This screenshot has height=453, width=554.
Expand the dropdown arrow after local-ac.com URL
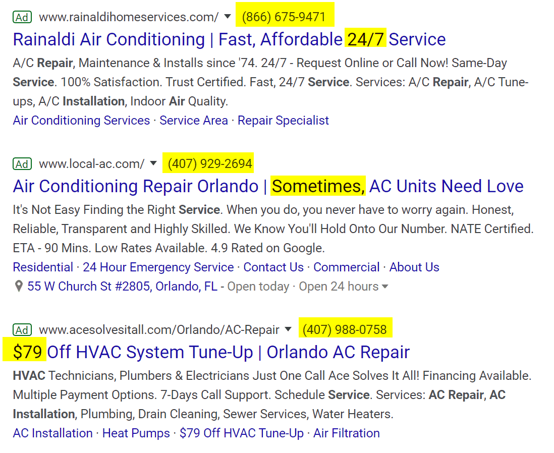(153, 163)
